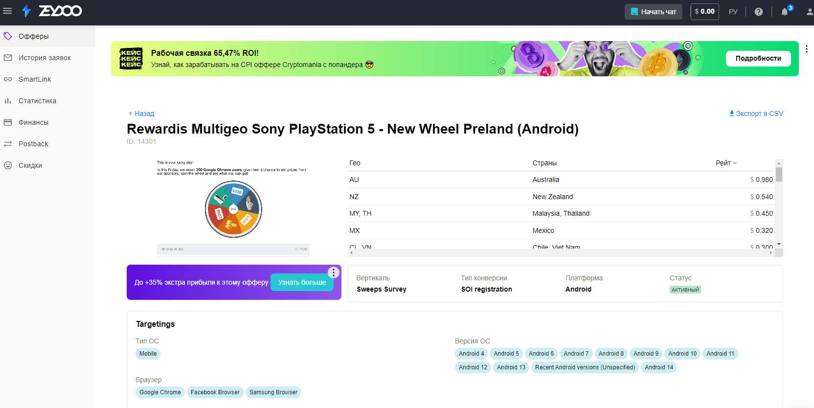
Task: Click the Malaysia, Thailand row
Action: (561, 213)
